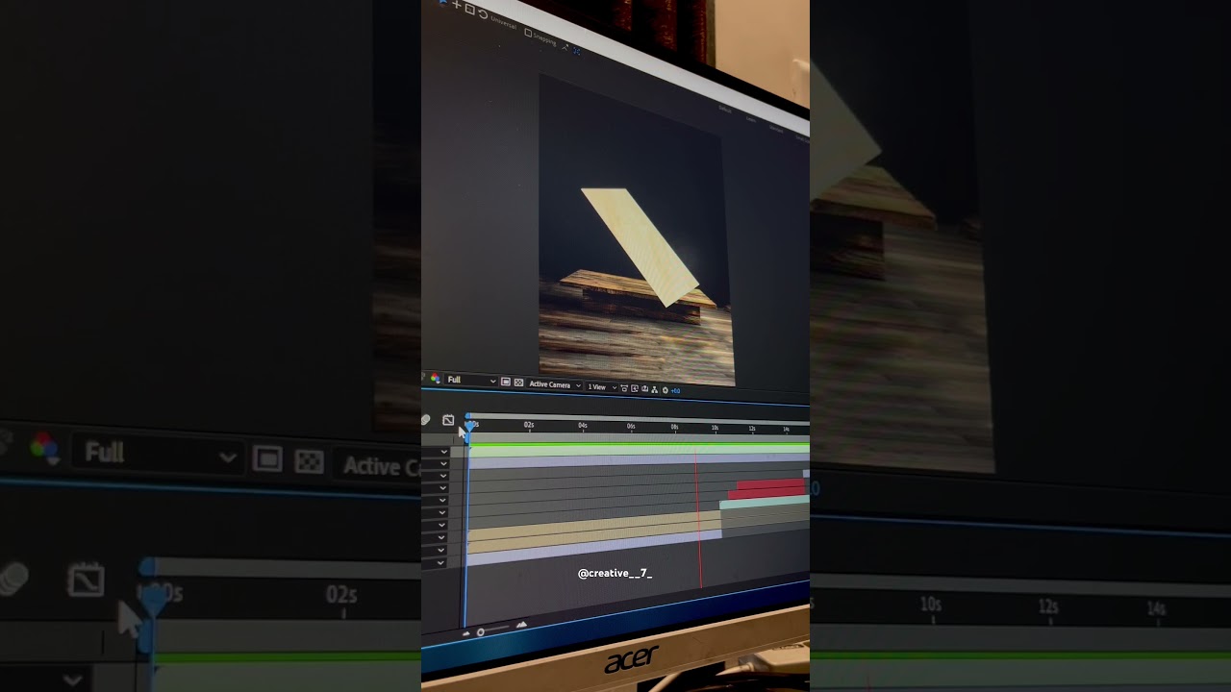Click the 04s mark on time ruler
The height and width of the screenshot is (692, 1231).
(583, 425)
